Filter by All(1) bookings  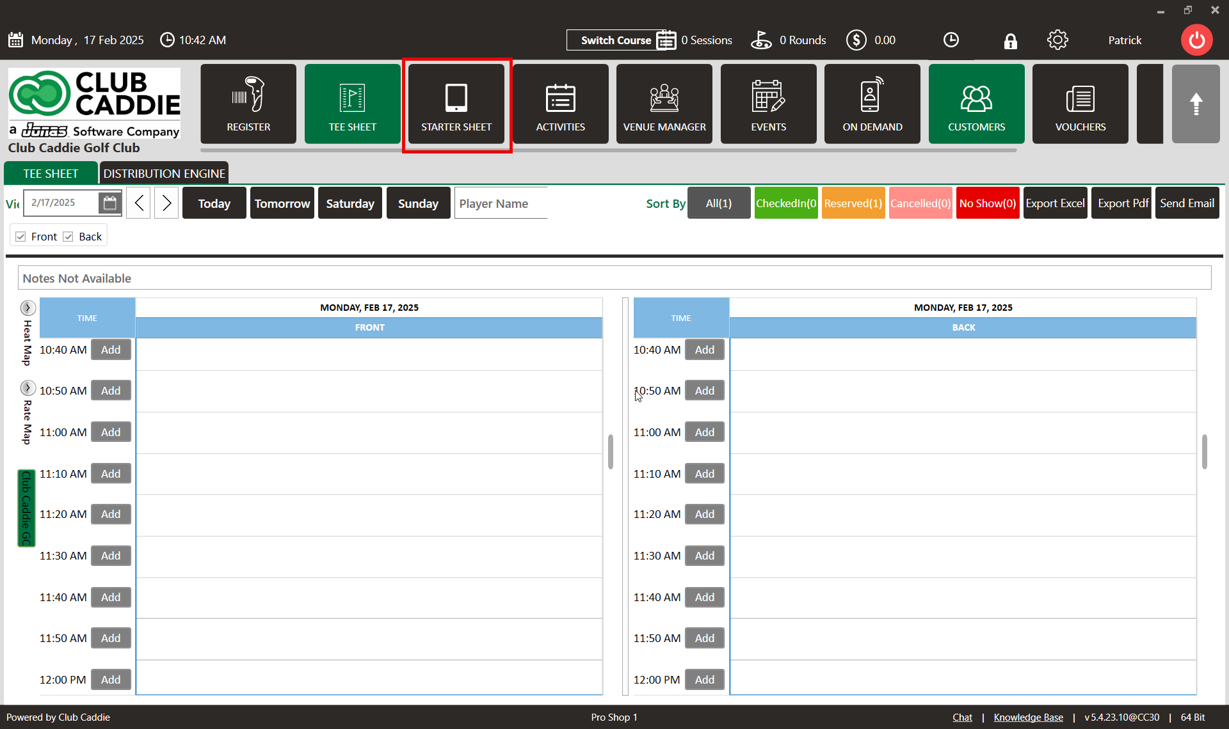tap(719, 203)
